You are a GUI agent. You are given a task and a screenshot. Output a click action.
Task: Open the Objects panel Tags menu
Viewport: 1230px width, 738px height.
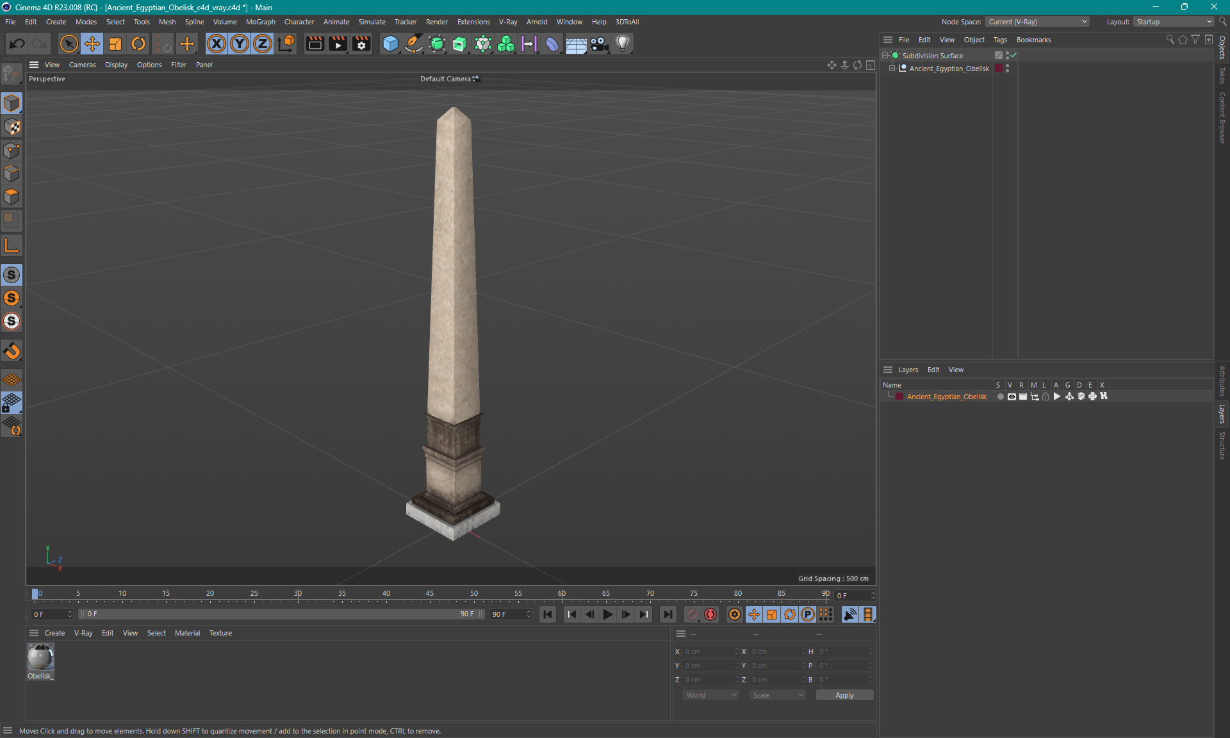[x=1000, y=40]
